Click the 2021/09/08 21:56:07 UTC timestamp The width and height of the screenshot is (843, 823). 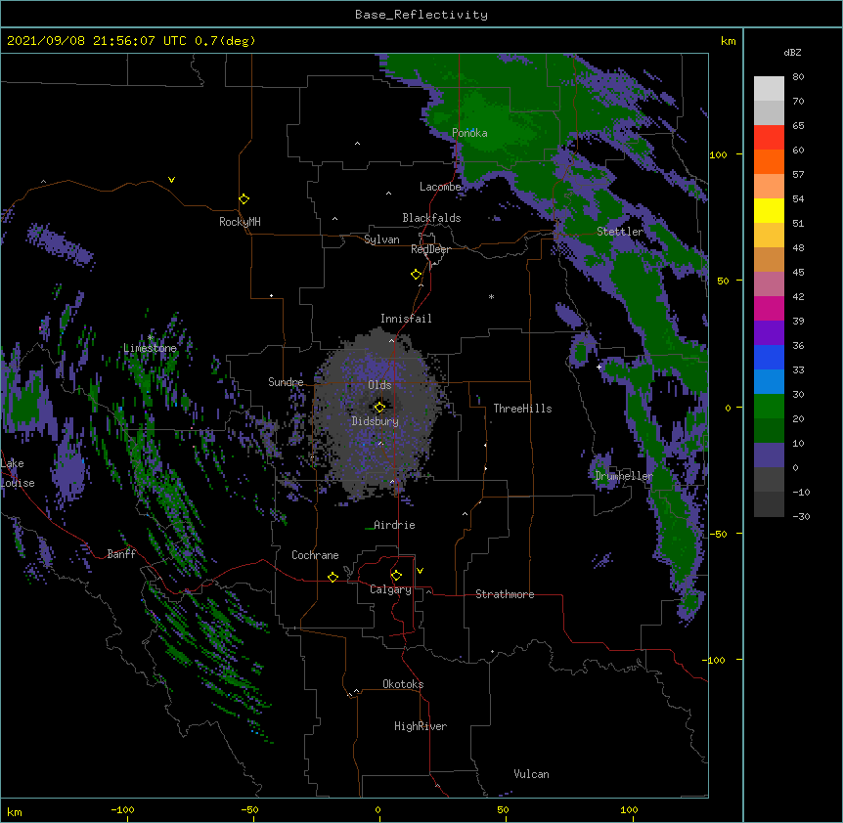pyautogui.click(x=97, y=41)
